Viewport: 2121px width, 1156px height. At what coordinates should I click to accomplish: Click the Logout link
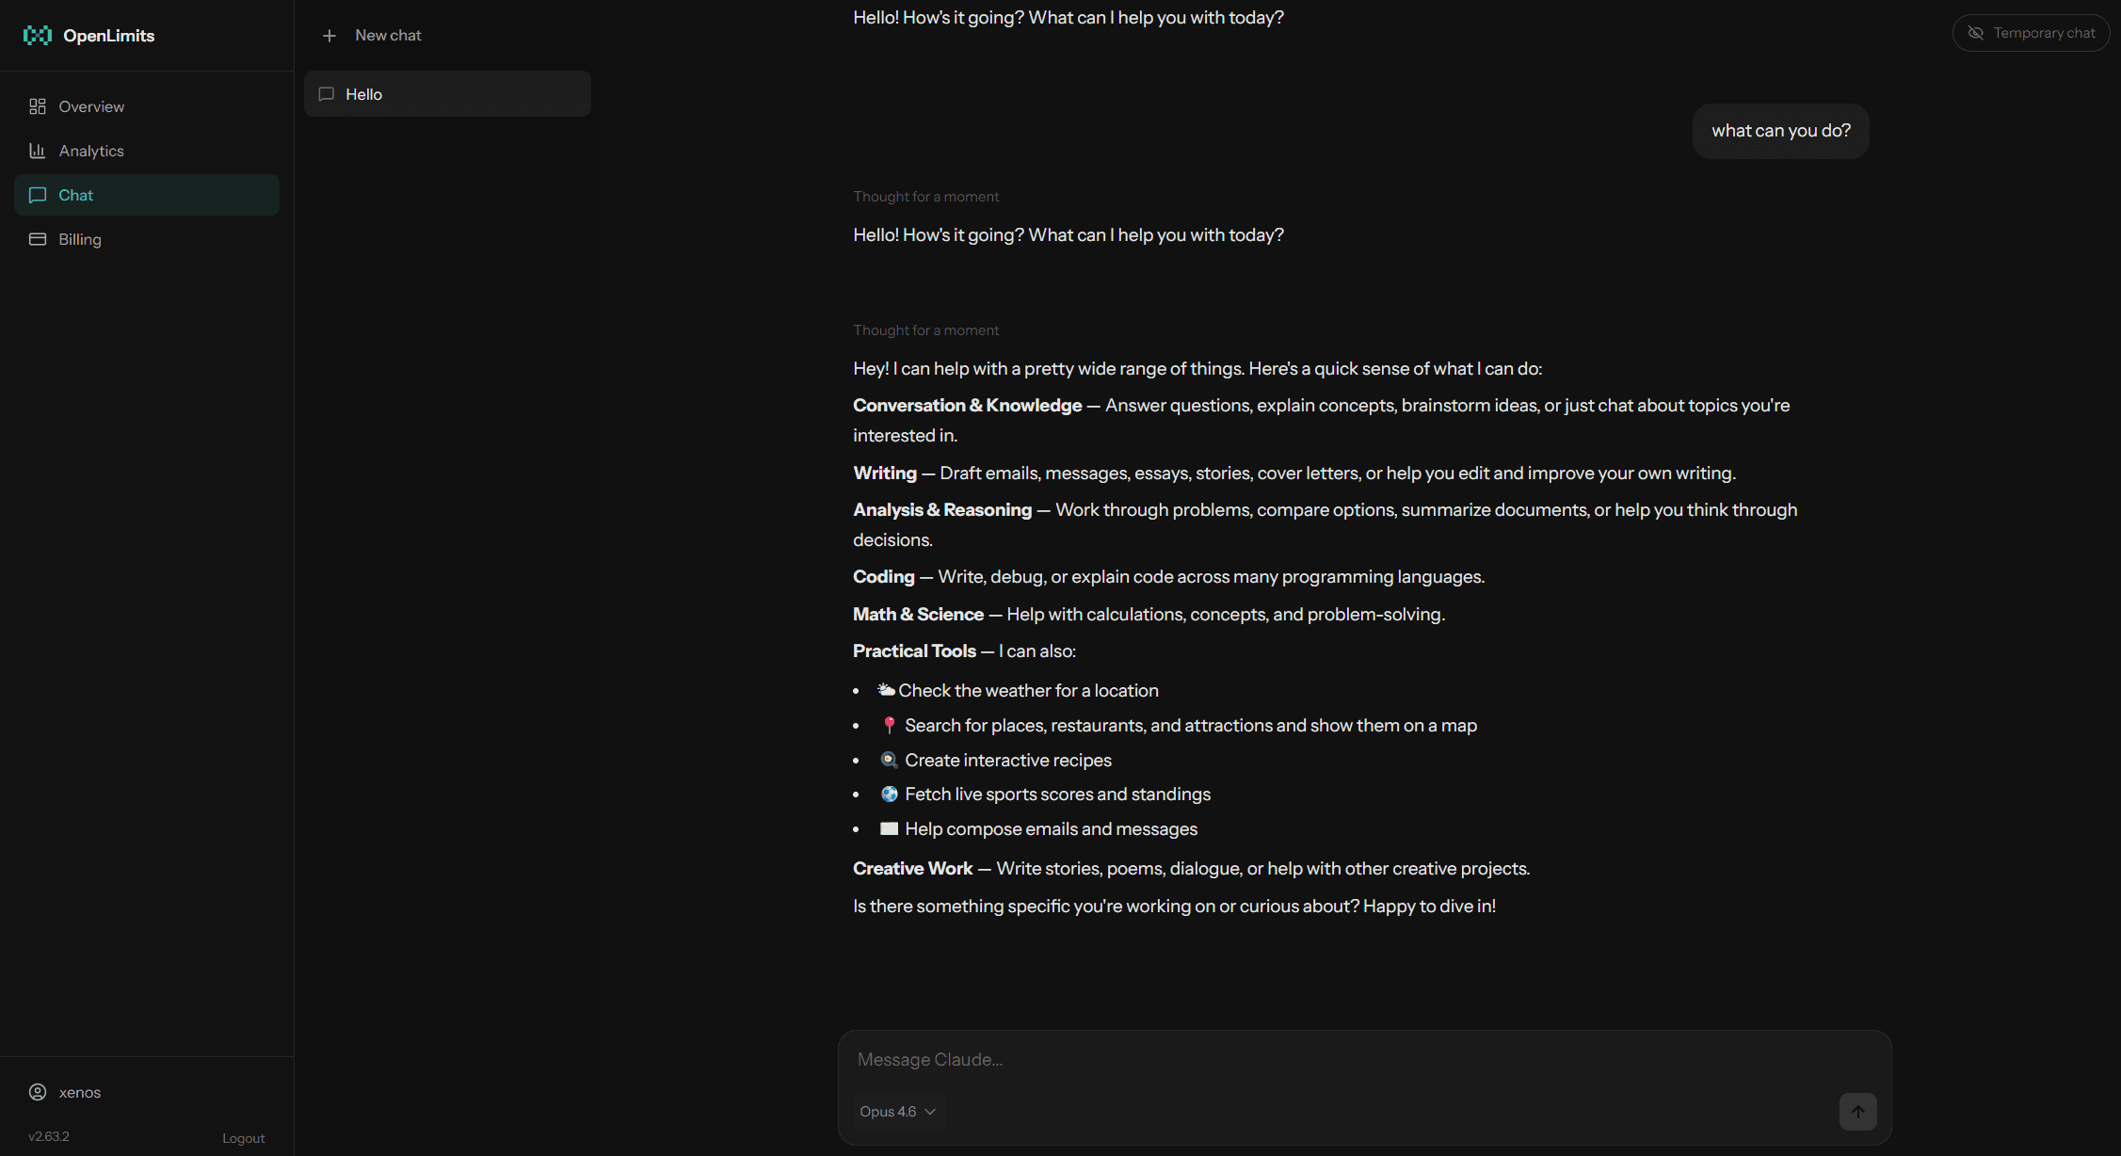[243, 1137]
